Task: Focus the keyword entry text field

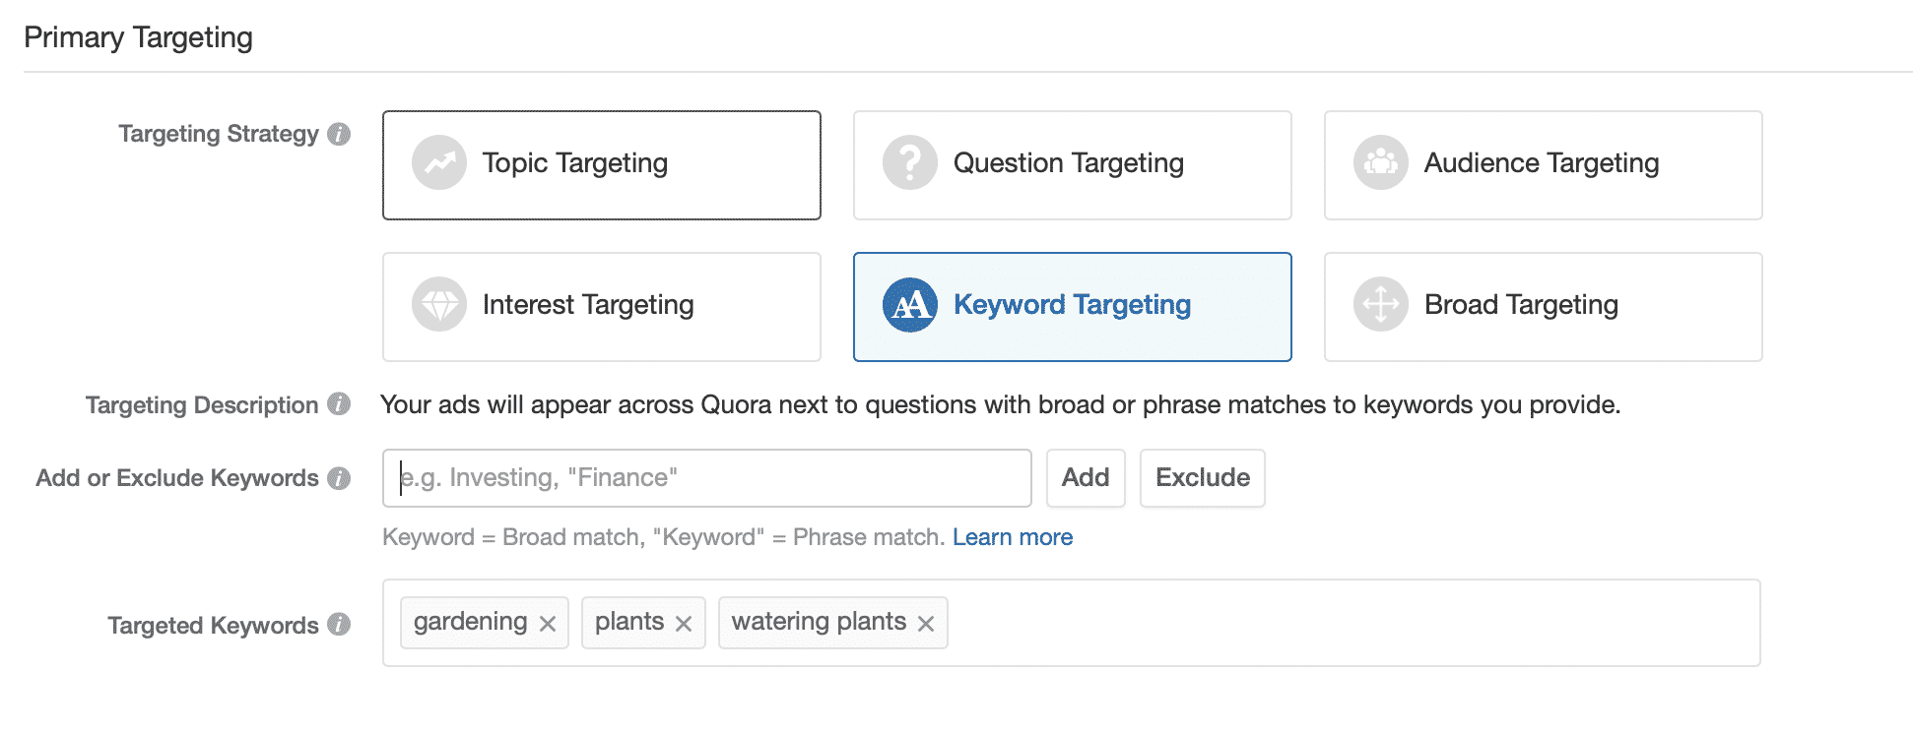Action: coord(707,478)
